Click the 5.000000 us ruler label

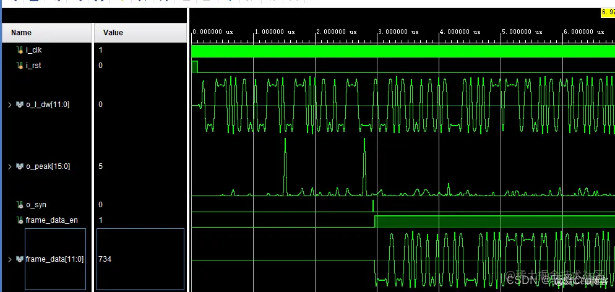pos(522,32)
